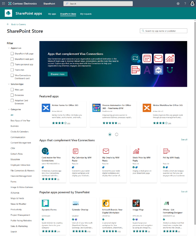Select the Sales & Marketing category
The width and height of the screenshot is (196, 236).
pos(19,226)
